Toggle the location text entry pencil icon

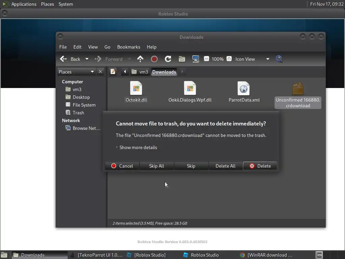coord(113,71)
